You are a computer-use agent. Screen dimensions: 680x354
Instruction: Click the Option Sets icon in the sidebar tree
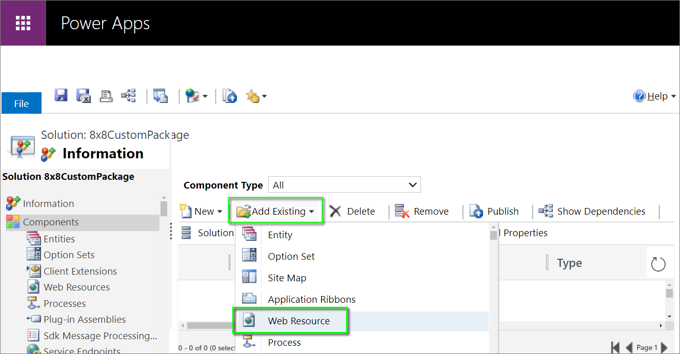[34, 255]
